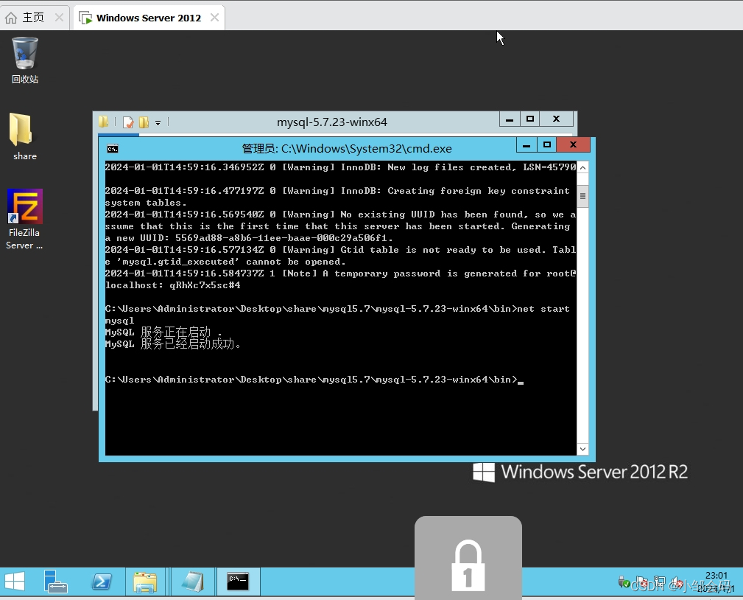This screenshot has height=600, width=743.
Task: Close the mysql-5.7.23-winx64 explorer window
Action: tap(557, 119)
